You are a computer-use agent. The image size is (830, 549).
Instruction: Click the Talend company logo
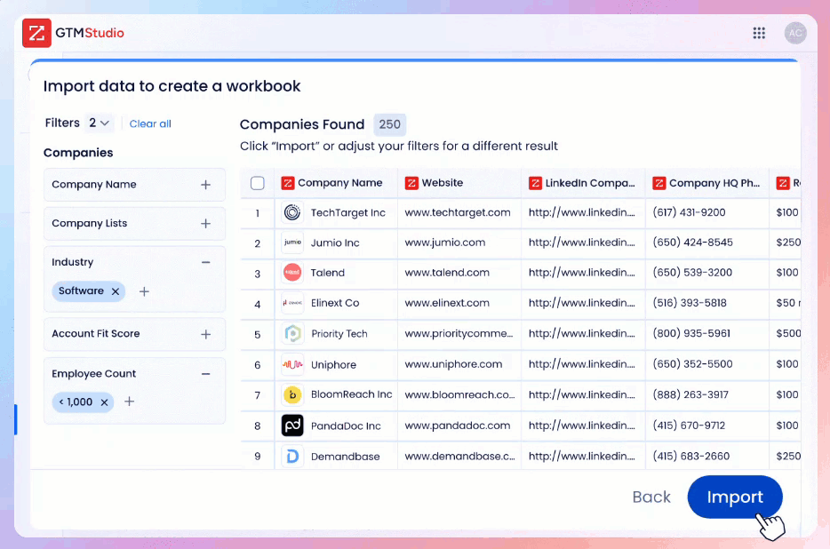point(292,273)
